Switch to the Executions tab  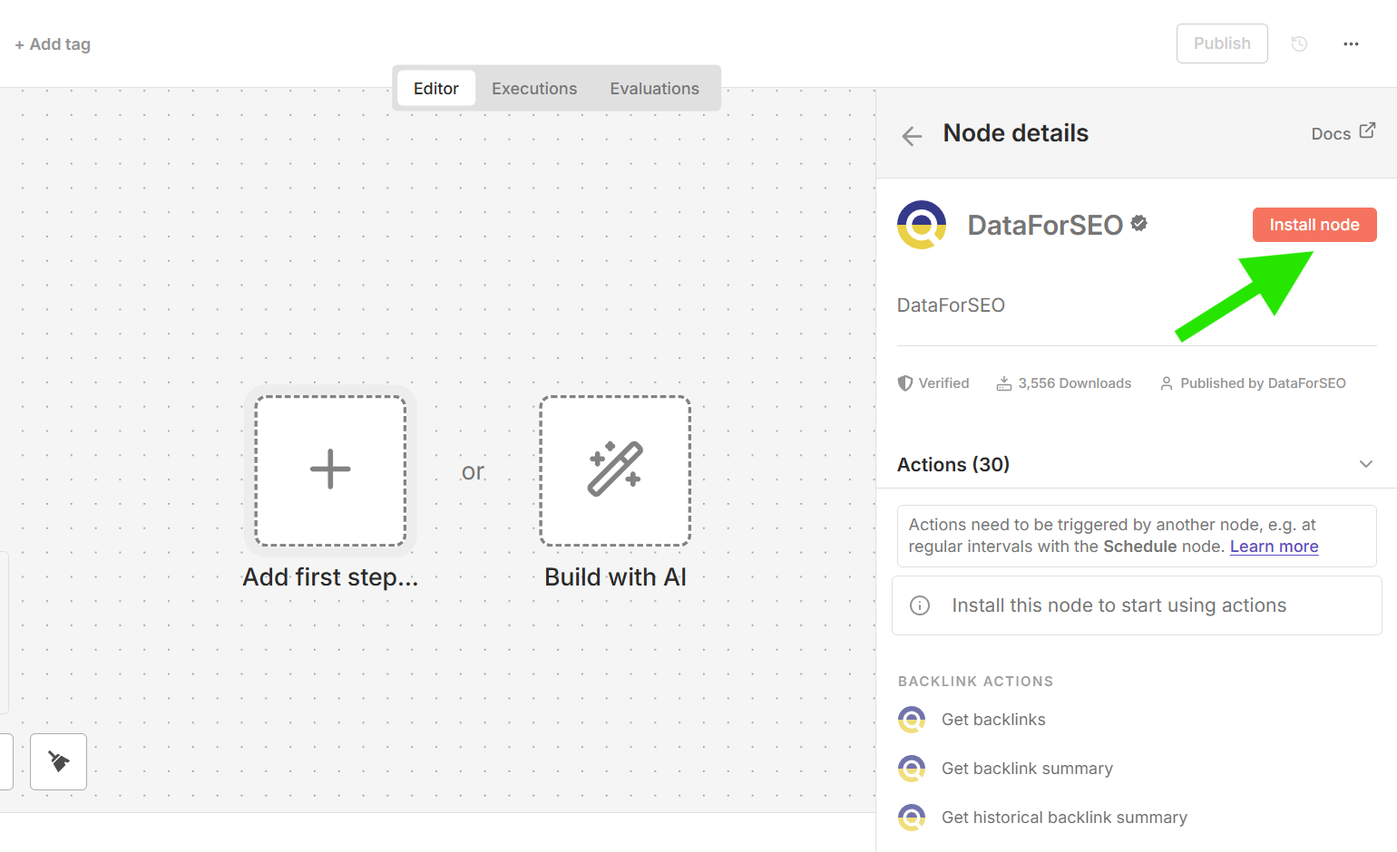[x=534, y=89]
